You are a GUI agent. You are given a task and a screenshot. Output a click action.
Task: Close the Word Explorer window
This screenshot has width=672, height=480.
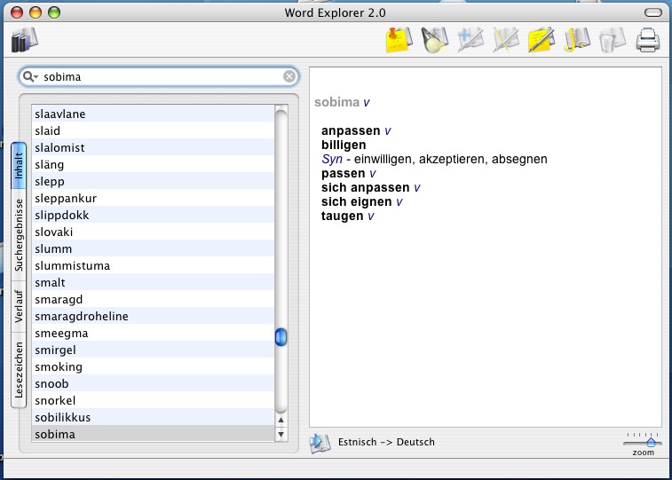coord(17,12)
